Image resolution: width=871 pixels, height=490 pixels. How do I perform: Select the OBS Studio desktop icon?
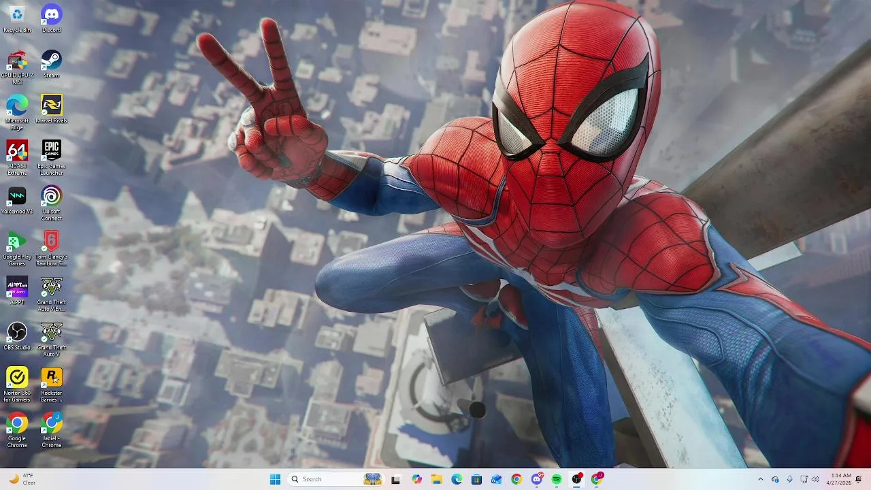tap(17, 337)
